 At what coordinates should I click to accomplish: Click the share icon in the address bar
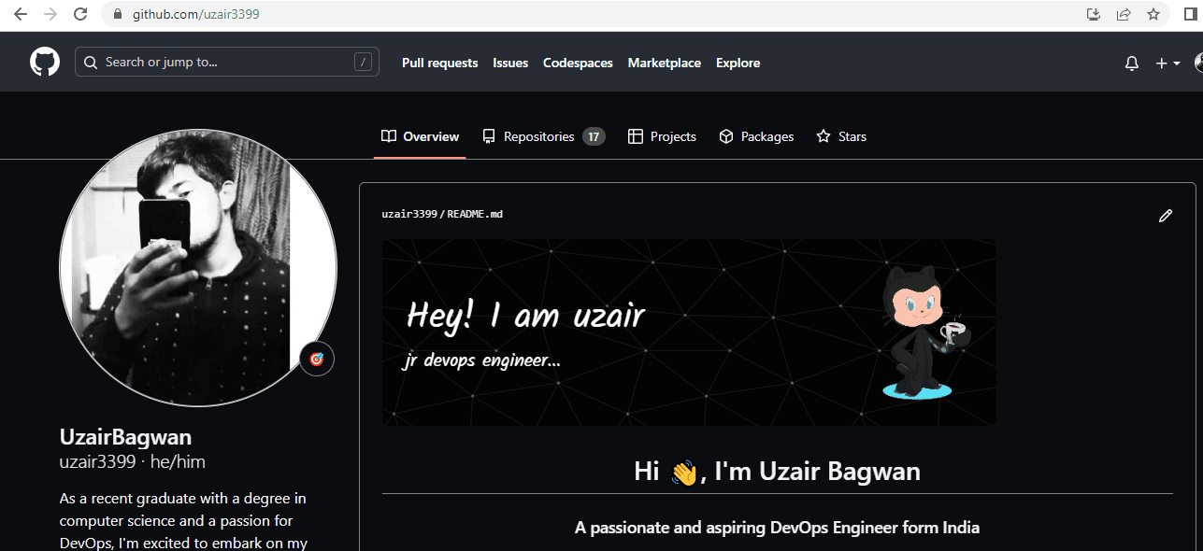[1124, 15]
